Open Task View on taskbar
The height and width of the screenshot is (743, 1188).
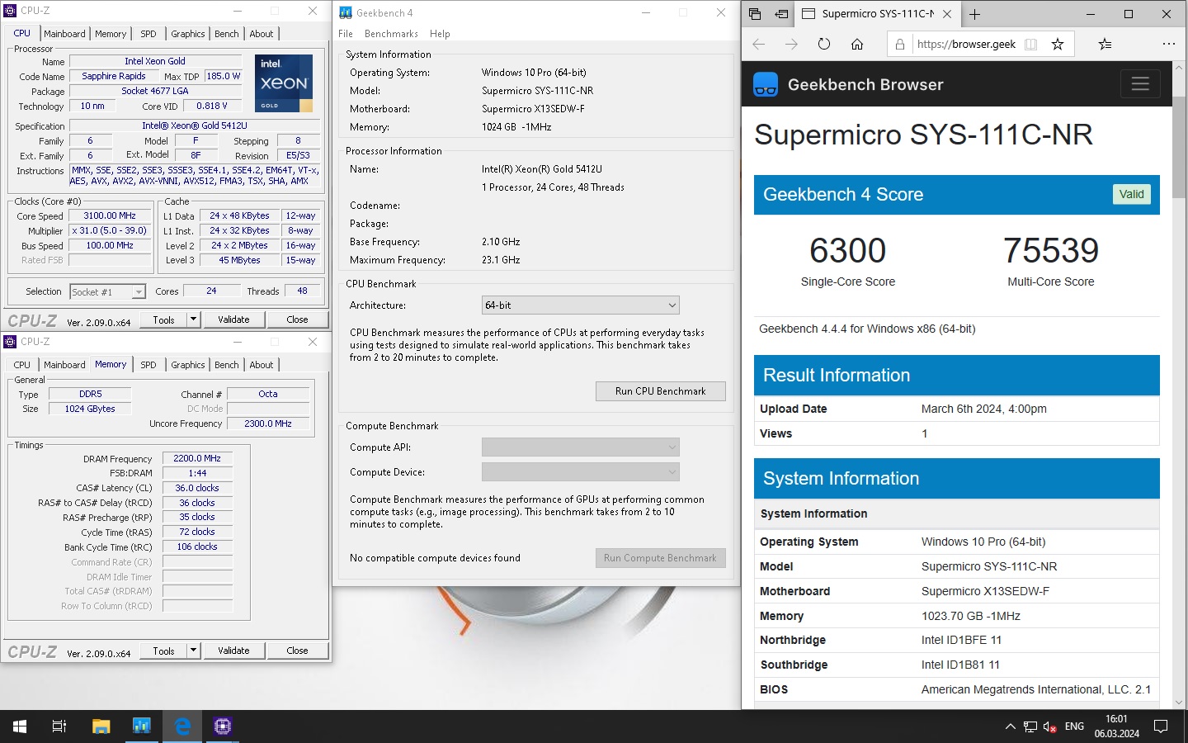pyautogui.click(x=59, y=726)
